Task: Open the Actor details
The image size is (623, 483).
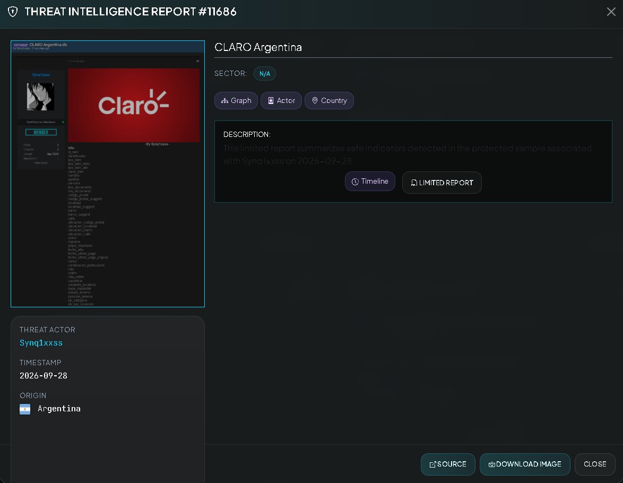Action: [281, 100]
